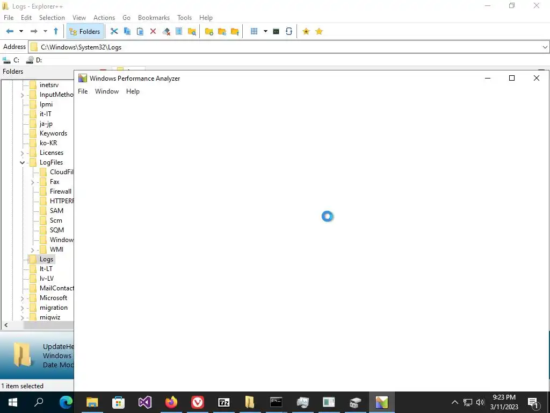Open the Bookmarks menu
Image resolution: width=550 pixels, height=413 pixels.
[x=154, y=18]
